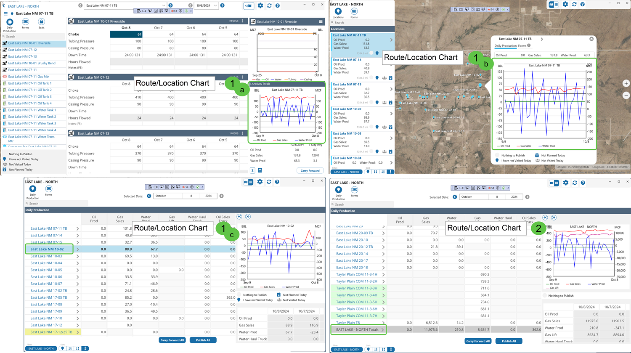Click the calendar icon on East Lake NM 07-14 card
Screen dimensions: 631x353
tap(390, 78)
